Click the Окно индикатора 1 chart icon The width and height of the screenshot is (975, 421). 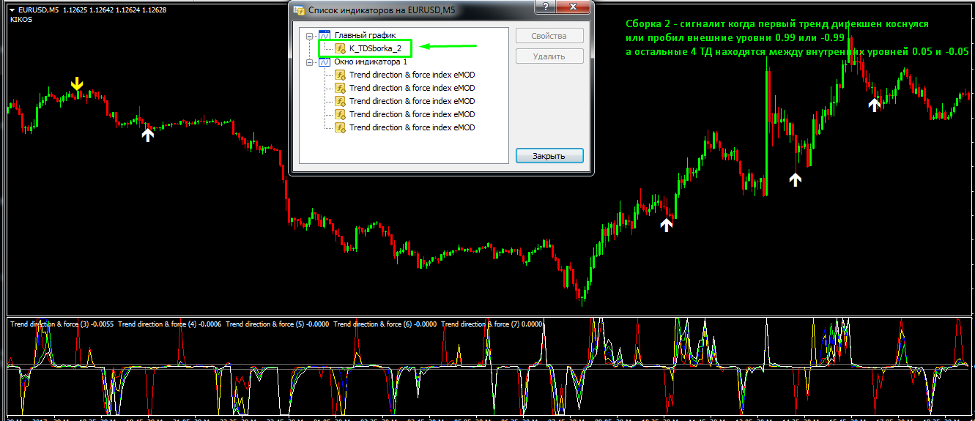325,62
